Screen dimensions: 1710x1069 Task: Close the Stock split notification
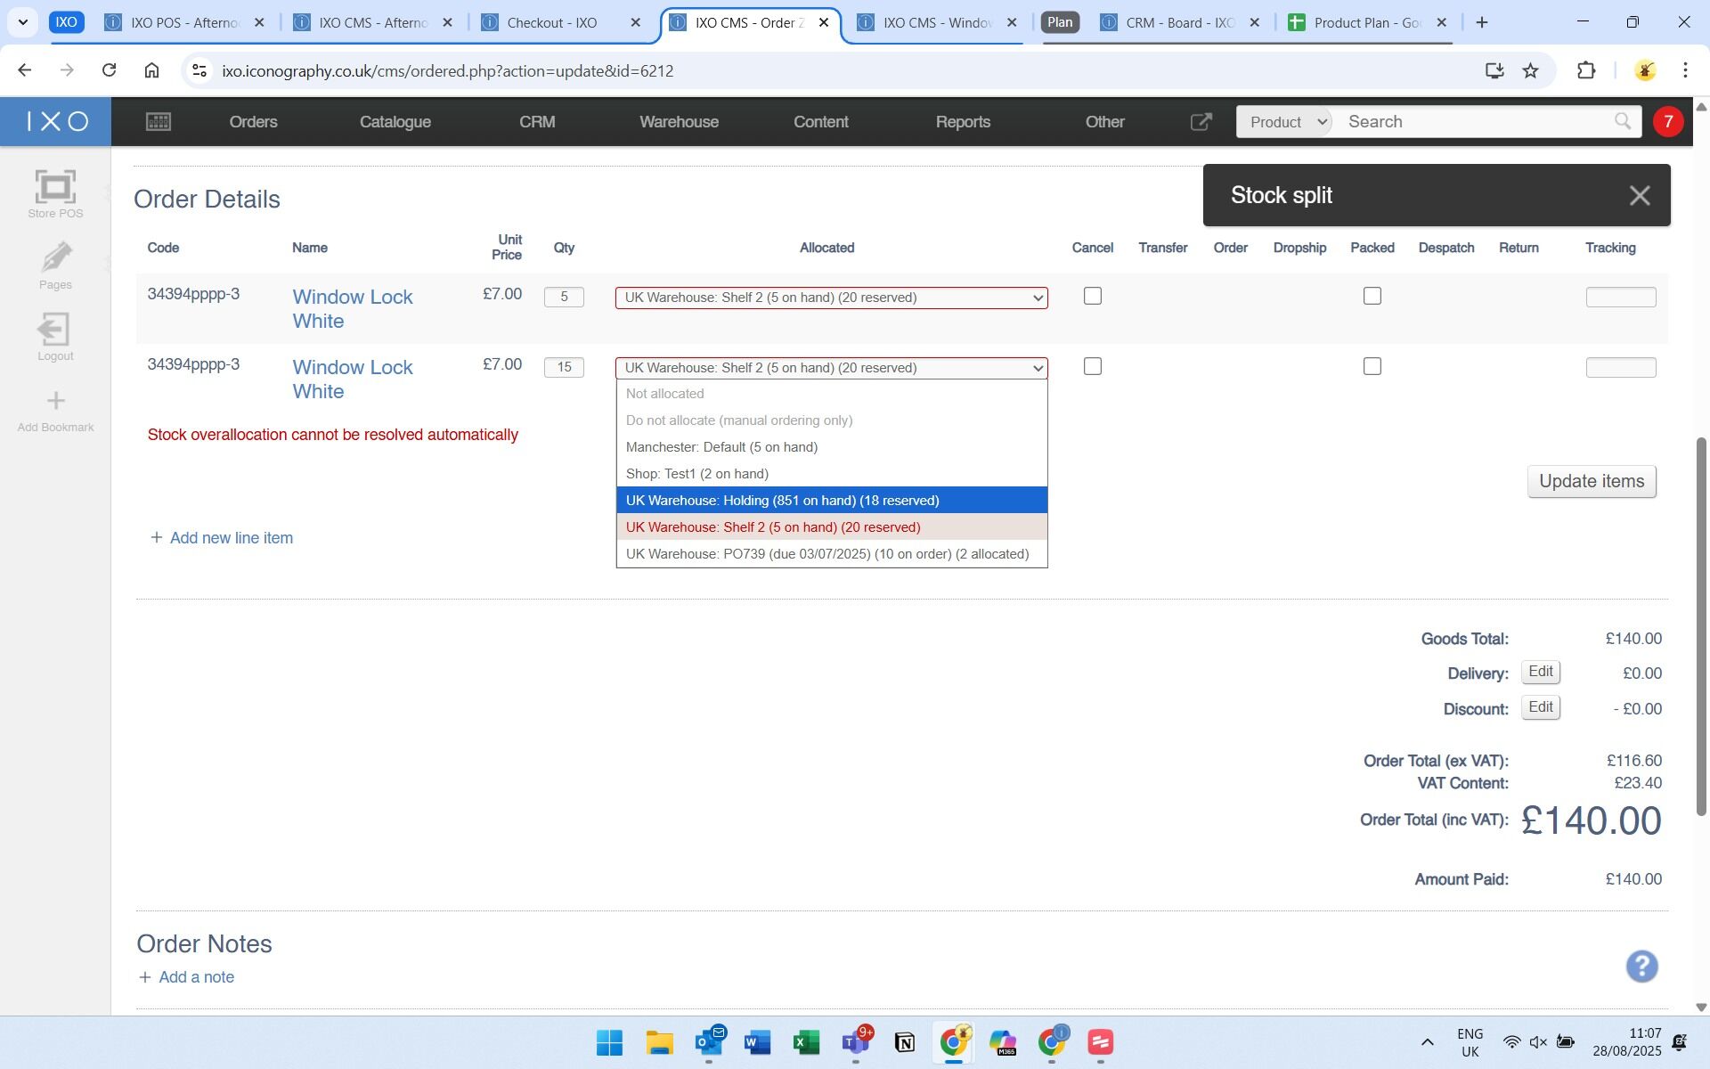[x=1639, y=196]
